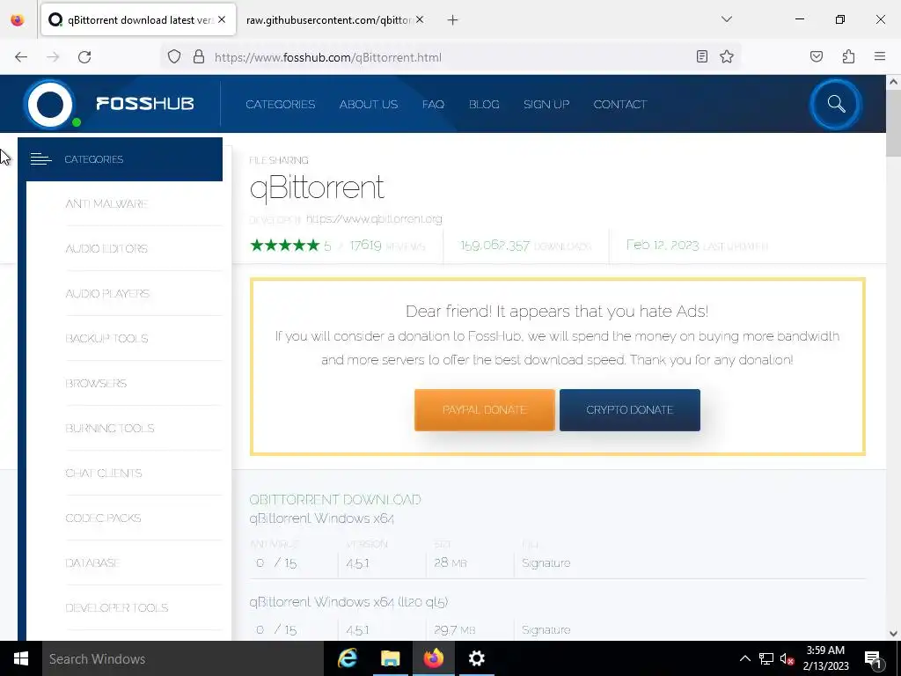Open the extensions puzzle icon
901x676 pixels.
849,56
